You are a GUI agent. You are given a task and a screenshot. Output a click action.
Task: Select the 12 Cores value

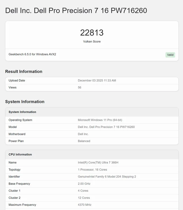click(84, 198)
